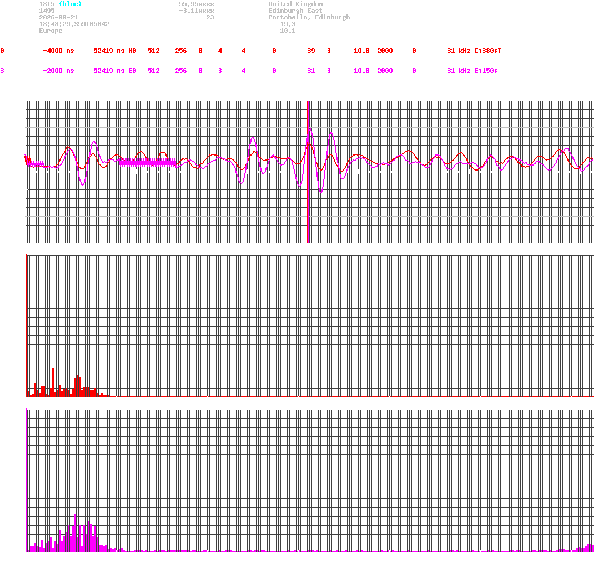Screen dimensions: 608x564
Task: Select longitude value -3.11xxxx
Action: tap(196, 11)
